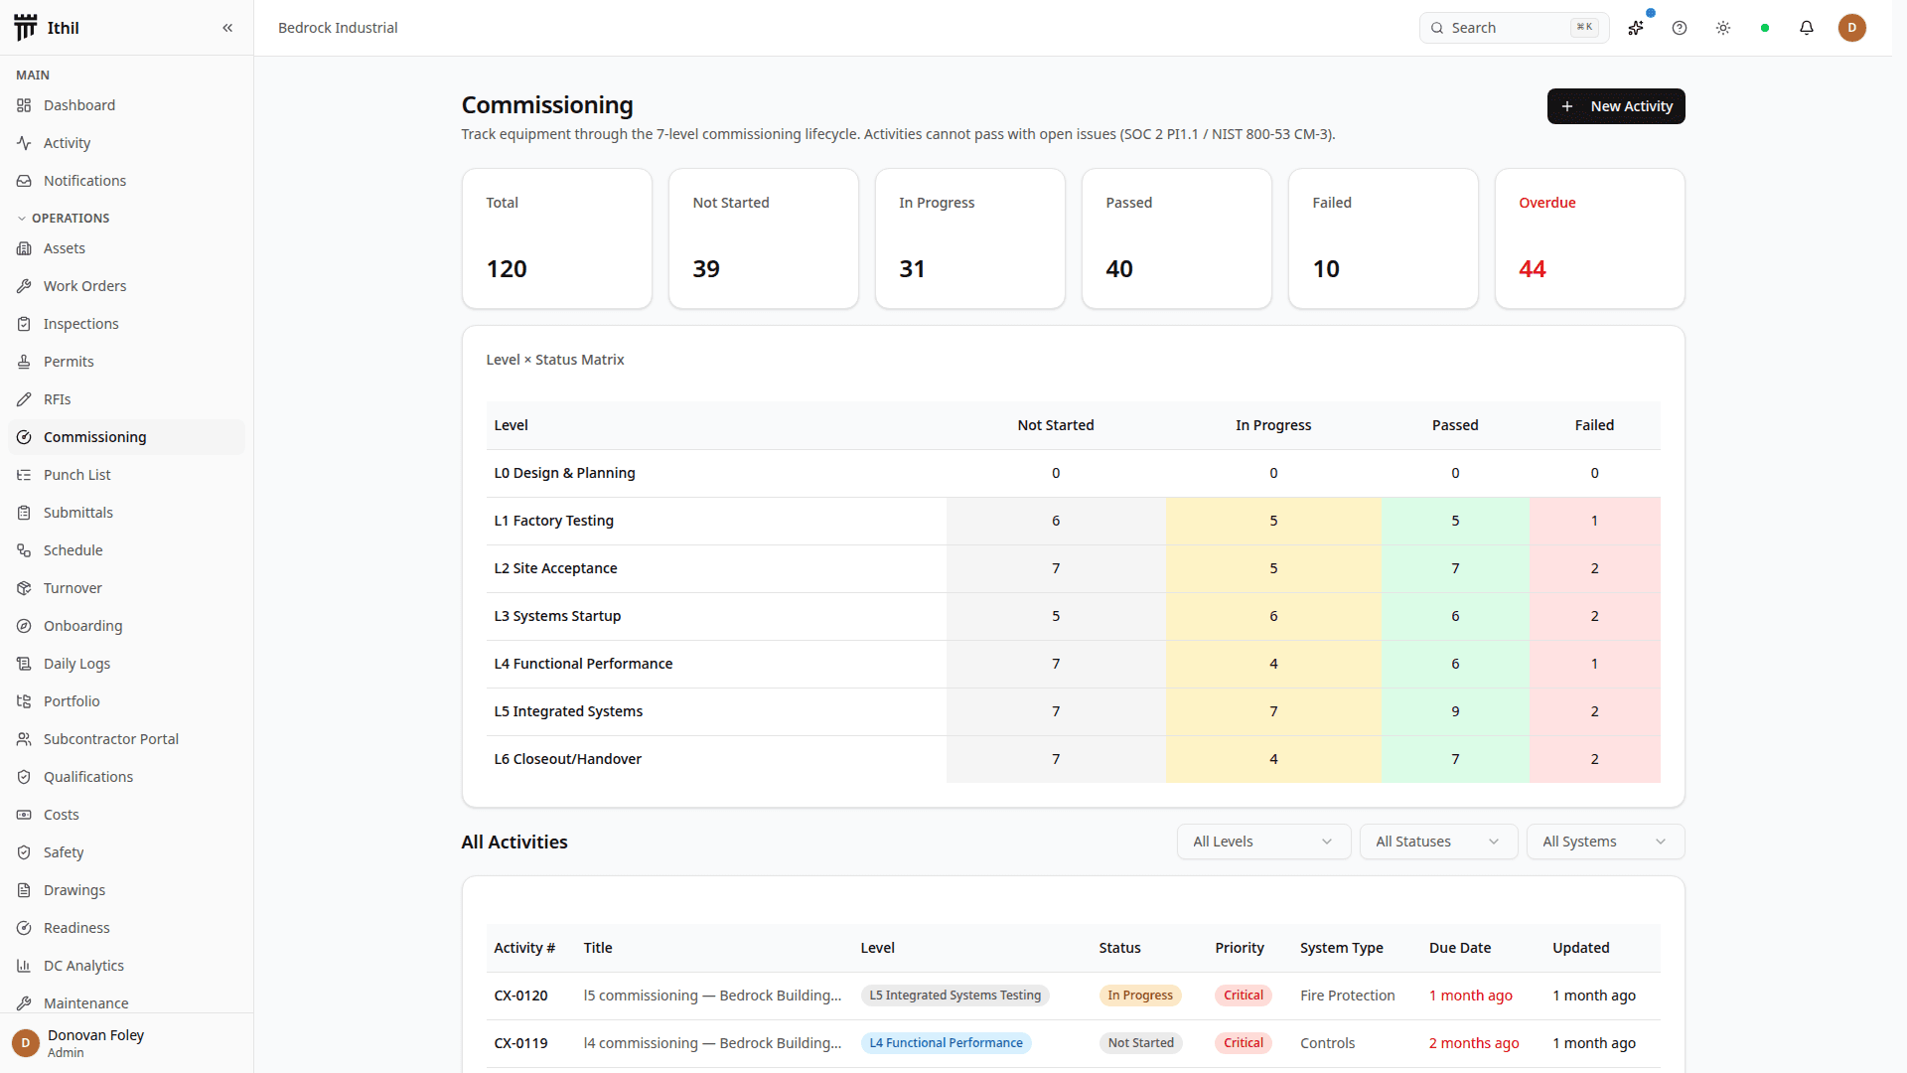Click the RFIs pencil icon
This screenshot has width=1907, height=1073.
(x=24, y=399)
